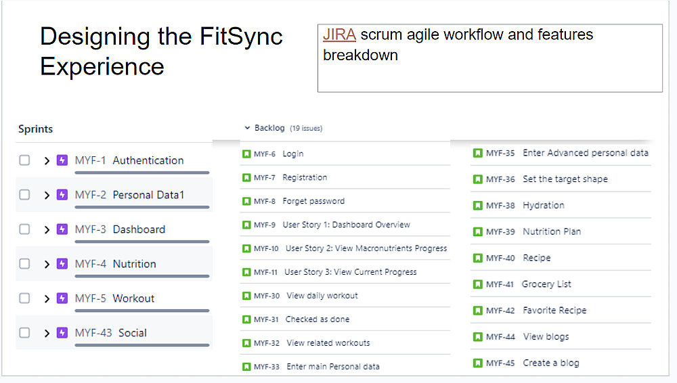This screenshot has width=677, height=383.
Task: Click the story icon of MYF-41 Grocery List
Action: point(477,284)
